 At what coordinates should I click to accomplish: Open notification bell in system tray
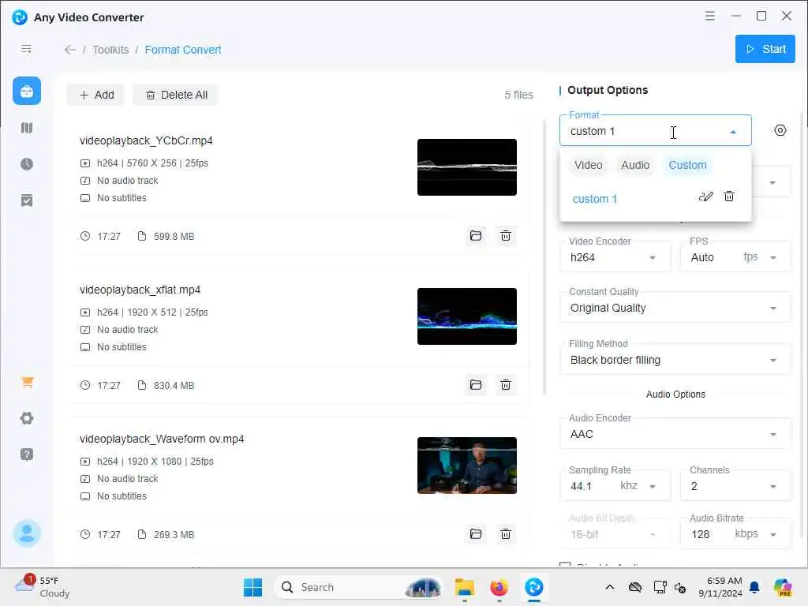(754, 587)
